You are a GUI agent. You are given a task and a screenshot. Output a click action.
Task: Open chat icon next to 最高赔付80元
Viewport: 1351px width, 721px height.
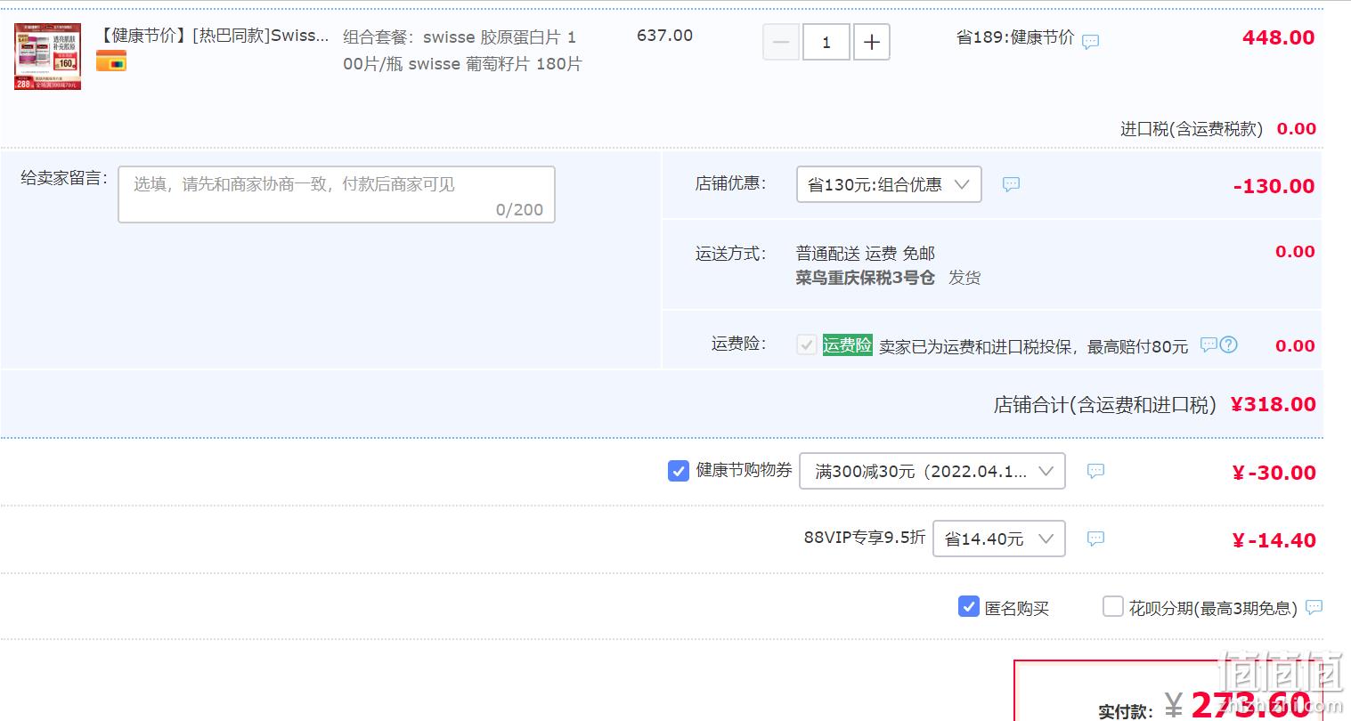(x=1209, y=344)
